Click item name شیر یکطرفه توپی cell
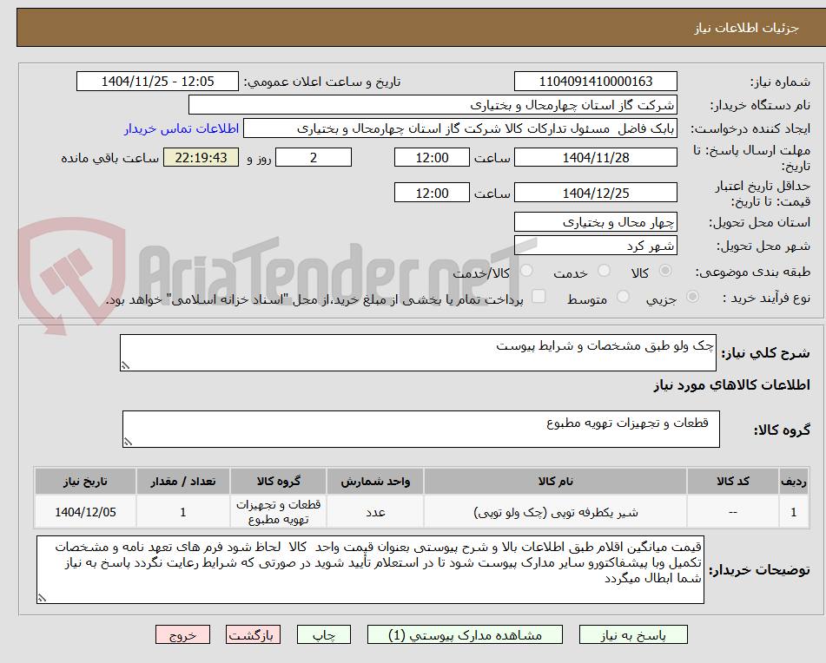The height and width of the screenshot is (663, 826). pyautogui.click(x=555, y=512)
